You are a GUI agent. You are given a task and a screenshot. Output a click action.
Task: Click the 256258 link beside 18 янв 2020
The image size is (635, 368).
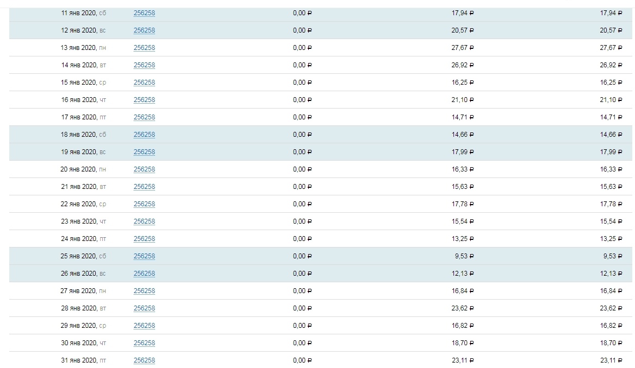point(144,135)
